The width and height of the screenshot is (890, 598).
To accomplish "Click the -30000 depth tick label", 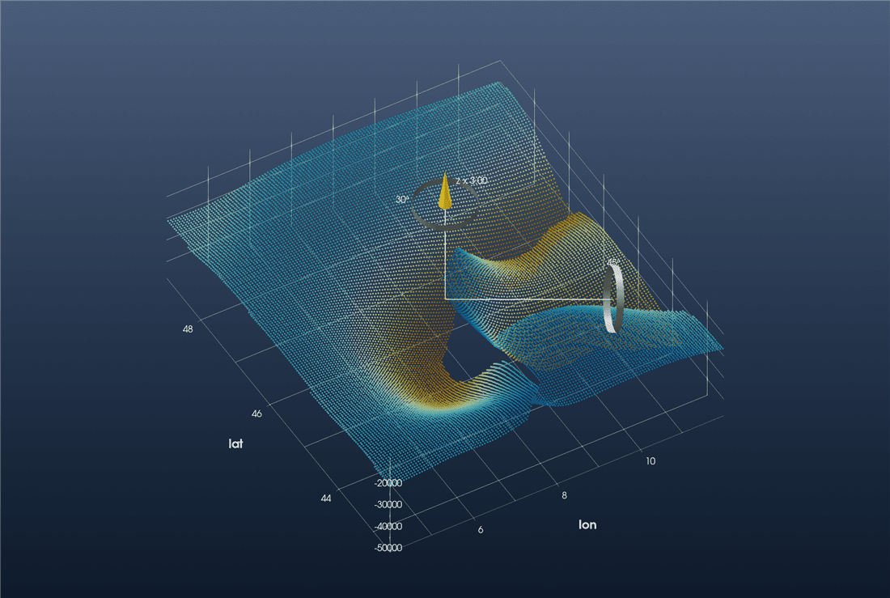I will coord(388,504).
